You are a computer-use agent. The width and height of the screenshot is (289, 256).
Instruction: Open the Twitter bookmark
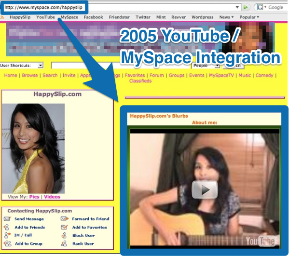pos(143,17)
